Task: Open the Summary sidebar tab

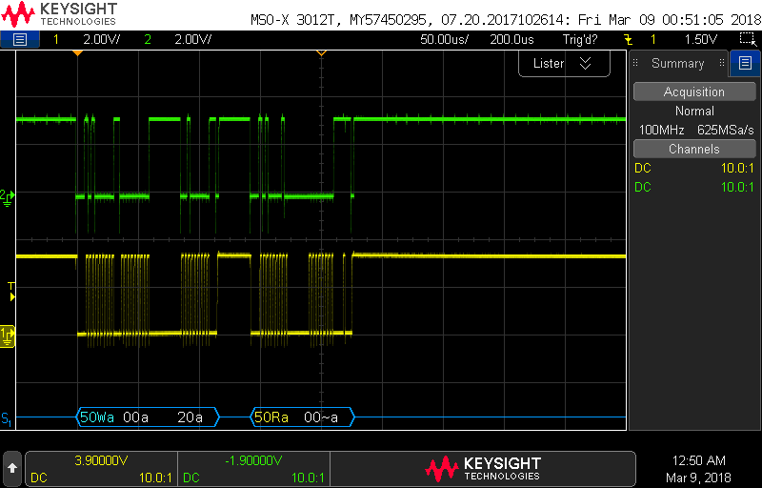Action: click(677, 63)
